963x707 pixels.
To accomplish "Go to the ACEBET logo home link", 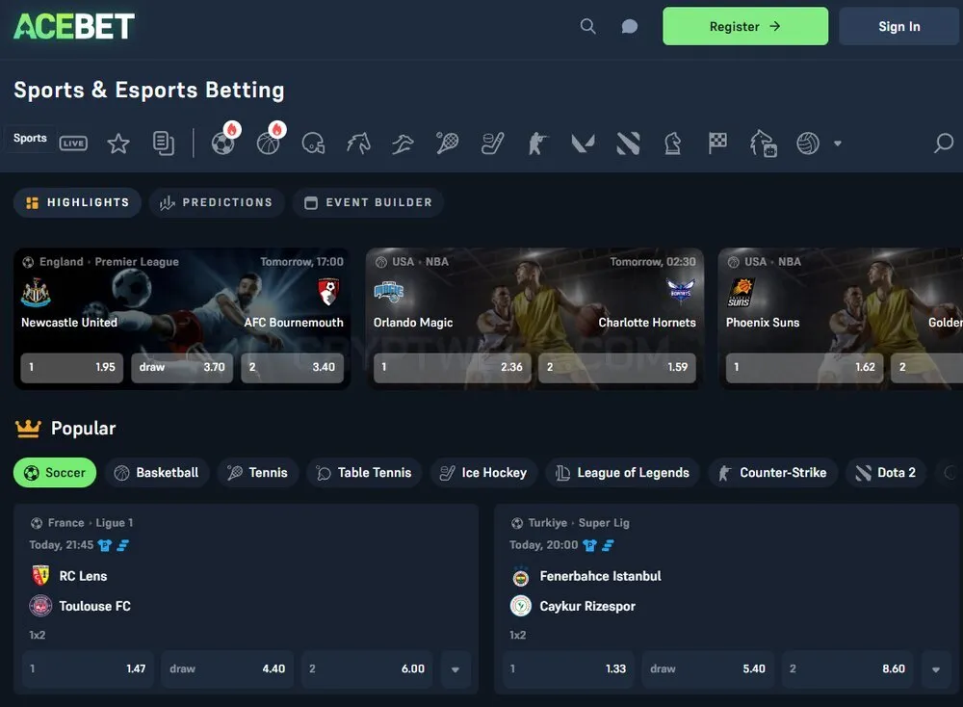I will tap(74, 26).
